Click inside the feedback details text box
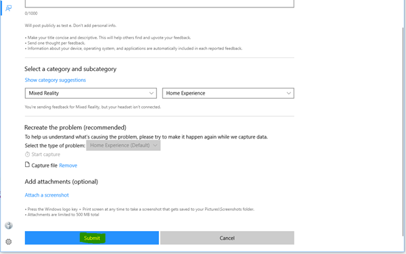Viewport: 406px width, 254px height. [x=160, y=3]
